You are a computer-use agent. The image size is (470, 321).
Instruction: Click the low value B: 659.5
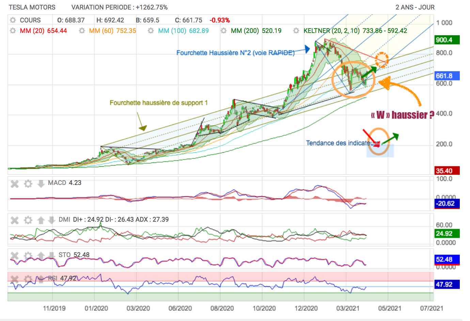pos(147,20)
